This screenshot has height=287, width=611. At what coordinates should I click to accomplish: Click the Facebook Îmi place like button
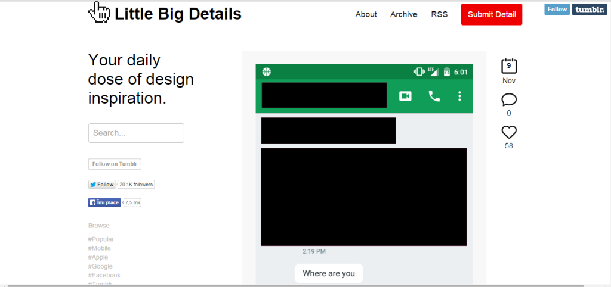(x=104, y=202)
